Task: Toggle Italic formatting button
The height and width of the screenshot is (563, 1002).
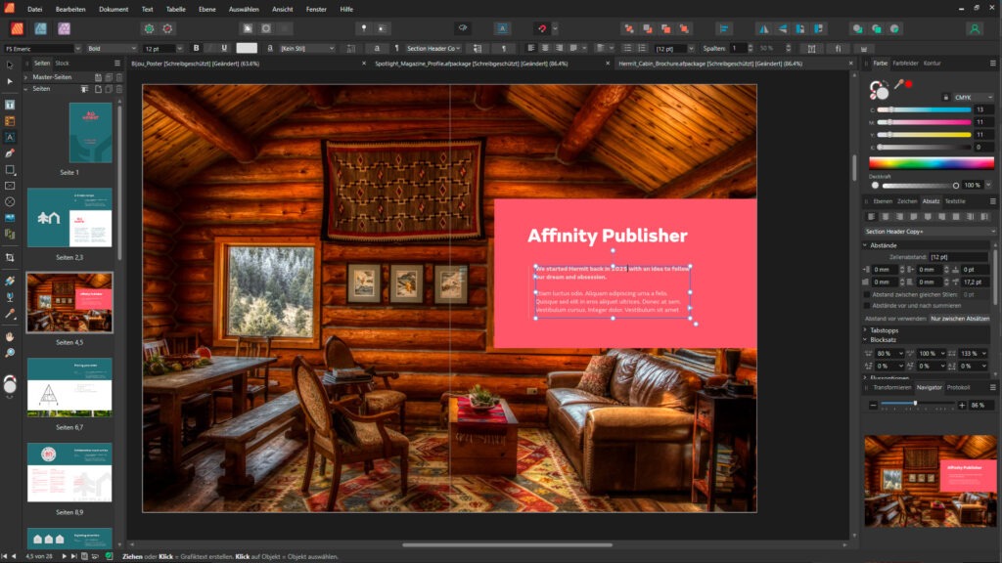Action: pos(210,49)
